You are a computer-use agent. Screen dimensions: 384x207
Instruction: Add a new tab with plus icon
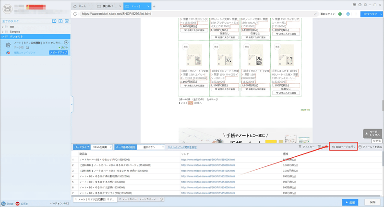click(x=154, y=6)
